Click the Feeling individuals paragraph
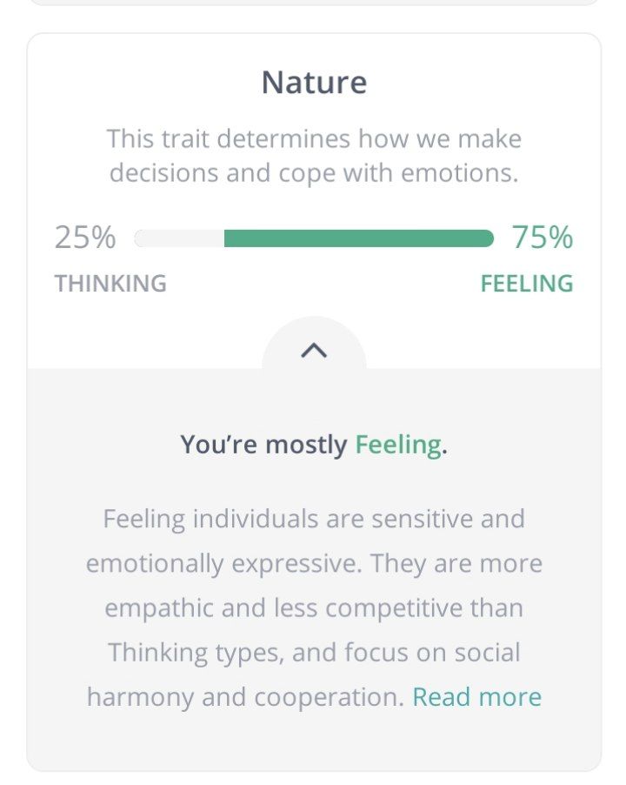The width and height of the screenshot is (626, 785). tap(314, 607)
